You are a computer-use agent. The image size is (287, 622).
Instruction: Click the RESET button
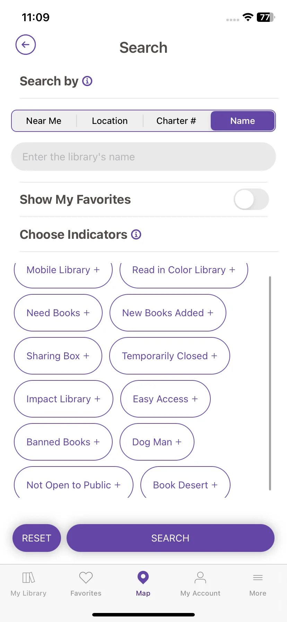(37, 538)
